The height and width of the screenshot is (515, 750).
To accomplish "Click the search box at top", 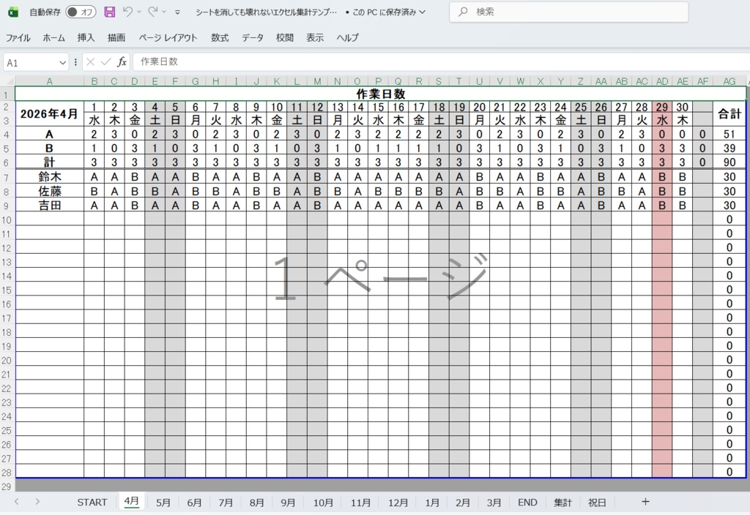I will pyautogui.click(x=568, y=12).
